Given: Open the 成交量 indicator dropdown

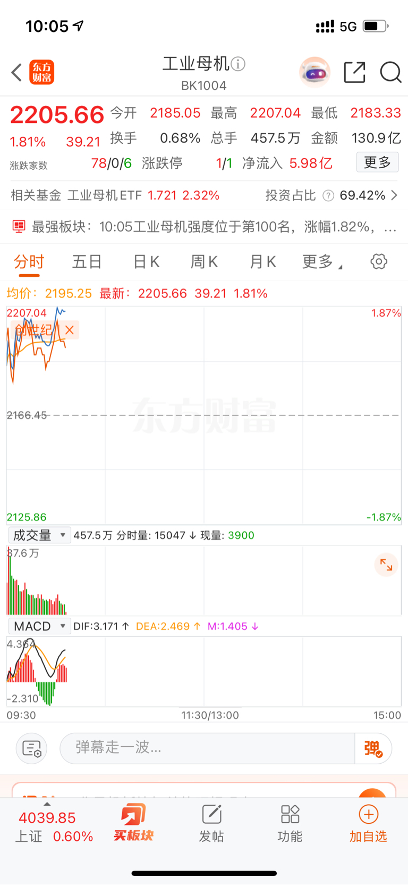Looking at the screenshot, I should (x=39, y=535).
